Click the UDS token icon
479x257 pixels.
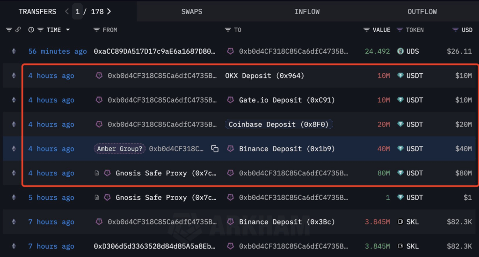pyautogui.click(x=400, y=51)
